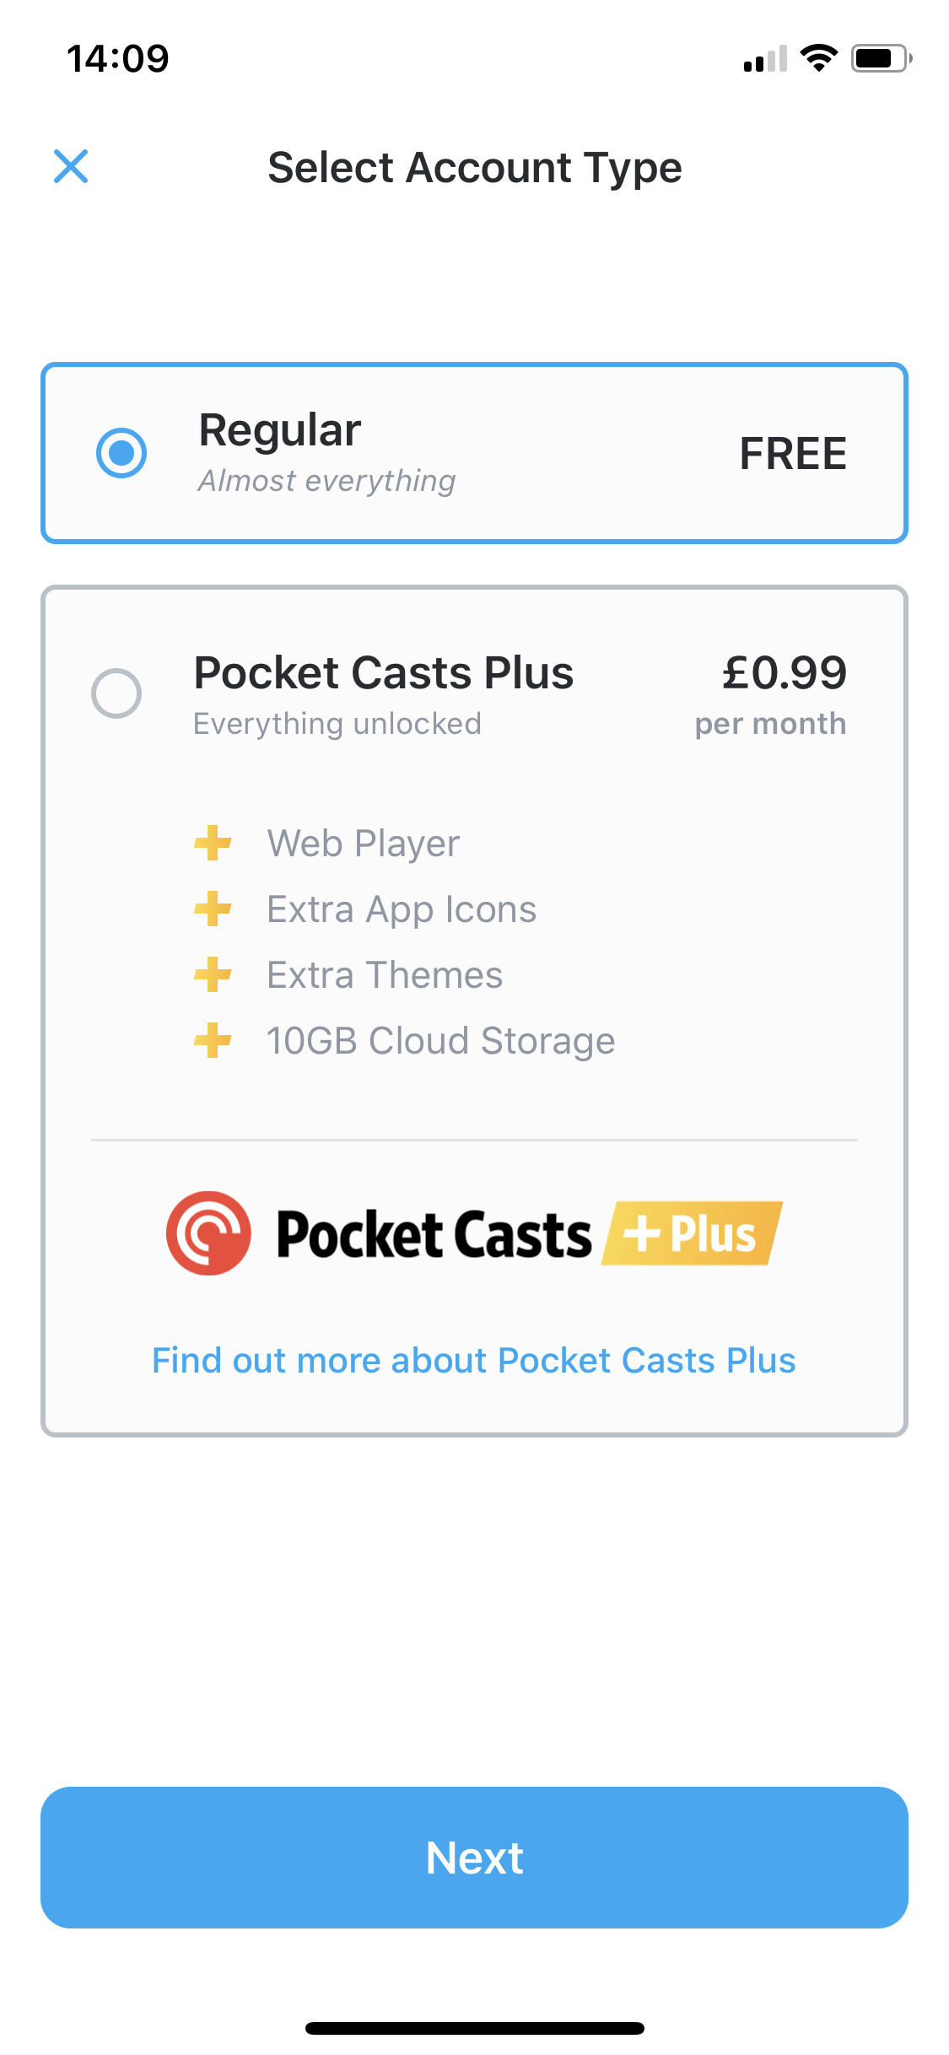Viewport: 949px width, 2055px height.
Task: Tap the plus icon beside Web Player
Action: click(213, 843)
